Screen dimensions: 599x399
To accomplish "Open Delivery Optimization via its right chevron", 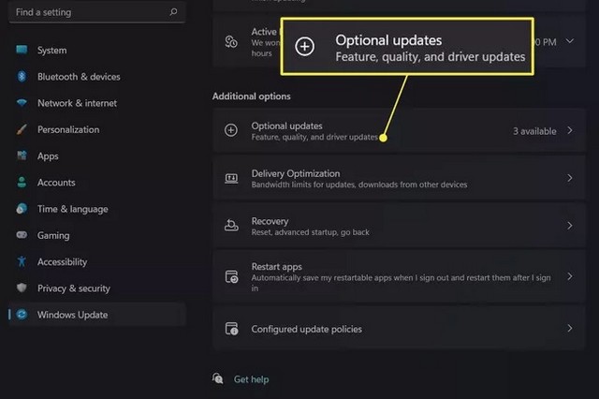I will [570, 178].
